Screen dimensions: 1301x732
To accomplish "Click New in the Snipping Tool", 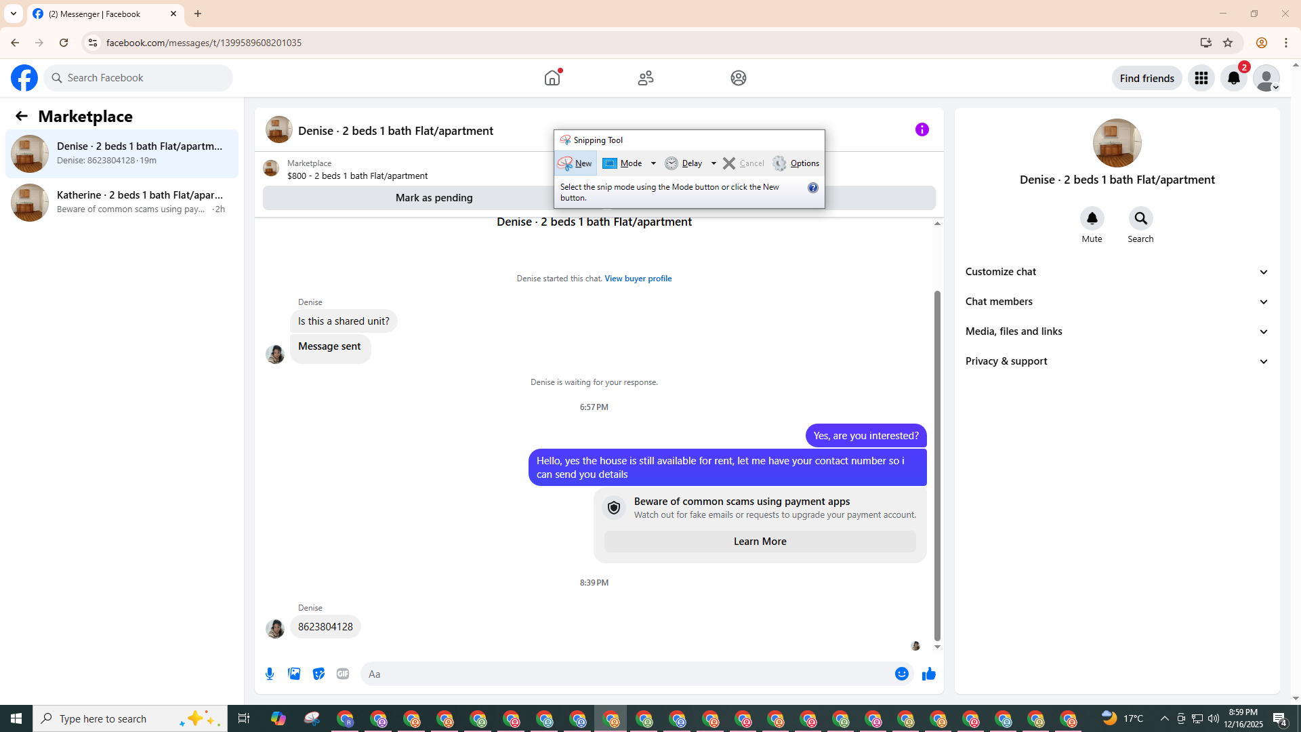I will [575, 163].
